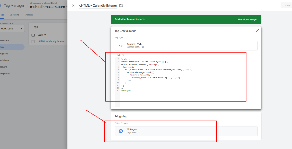Close the tag editor panel
Viewport: 292px width, 149px height.
coord(73,6)
